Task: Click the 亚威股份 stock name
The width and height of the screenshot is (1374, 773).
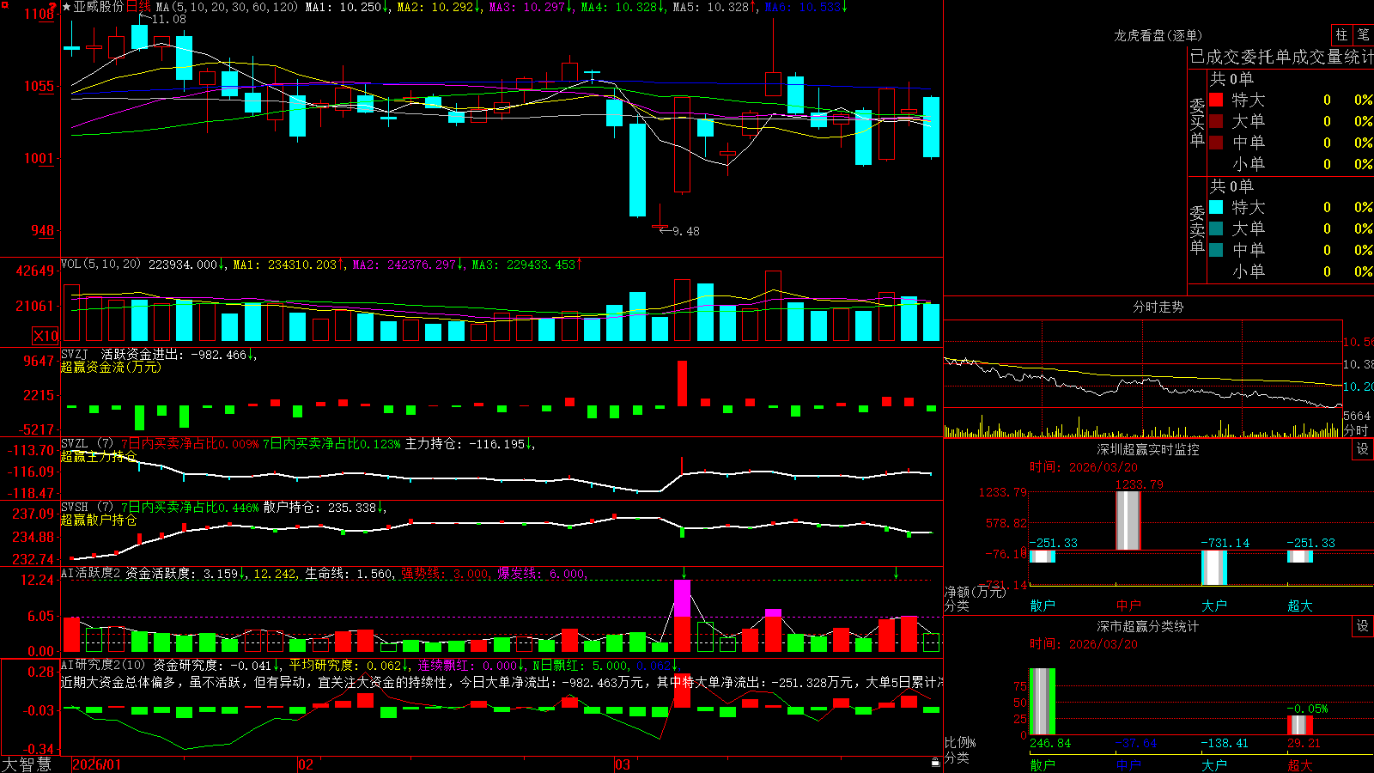Action: click(x=99, y=7)
